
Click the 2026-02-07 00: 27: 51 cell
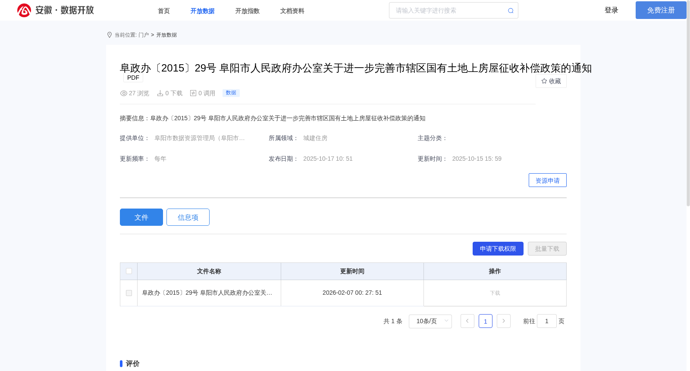tap(352, 293)
